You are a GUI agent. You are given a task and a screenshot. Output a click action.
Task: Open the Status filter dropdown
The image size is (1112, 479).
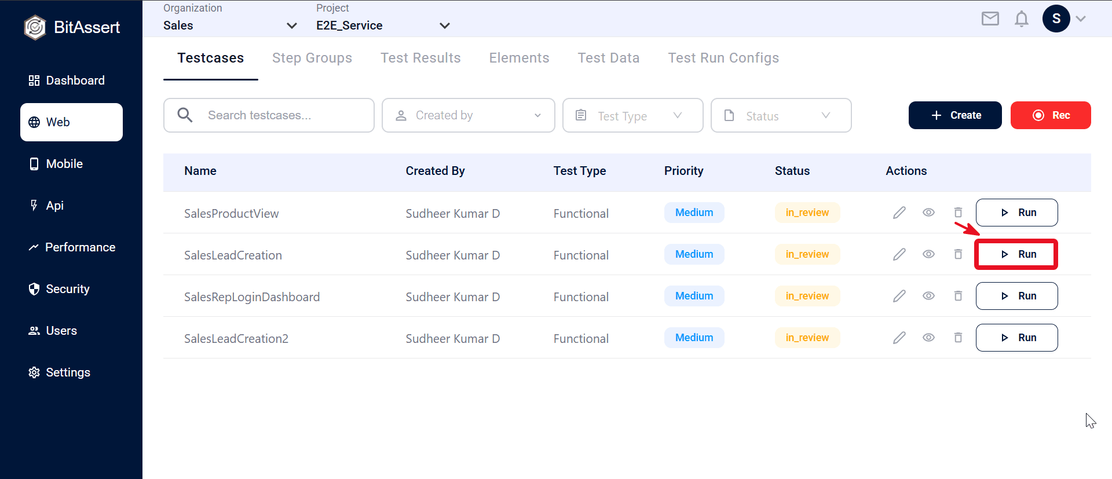point(781,115)
